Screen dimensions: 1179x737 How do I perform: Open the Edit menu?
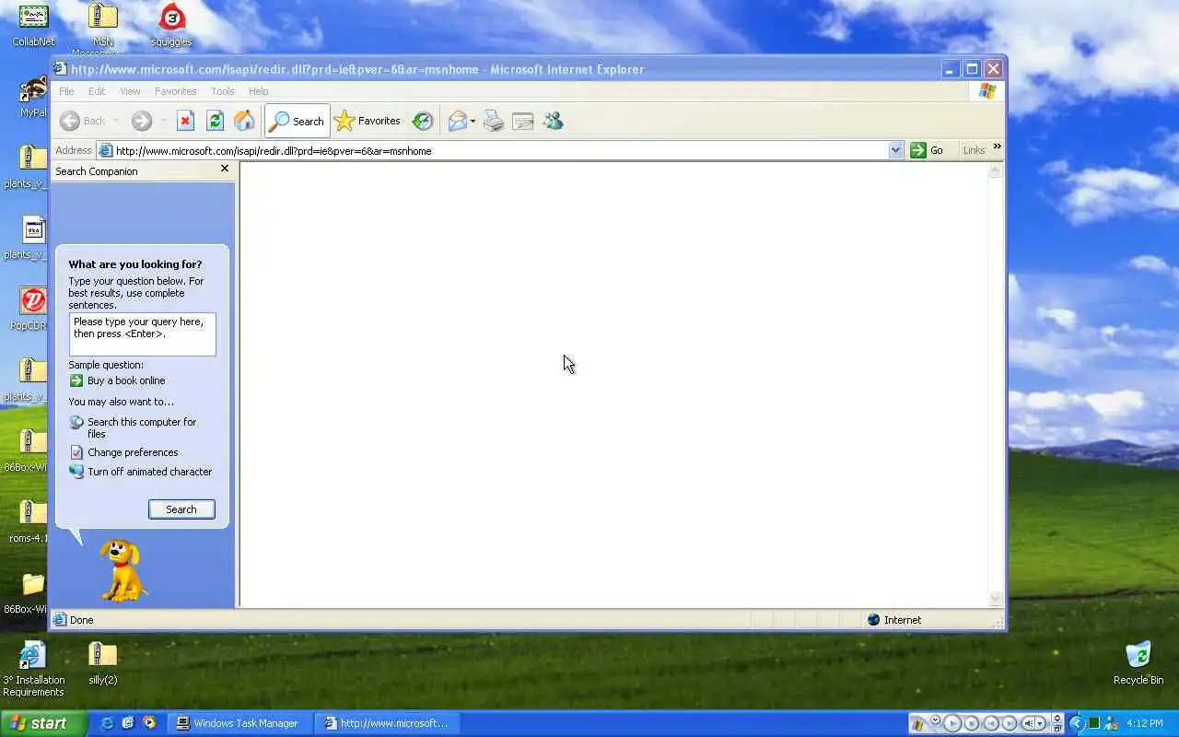tap(97, 91)
